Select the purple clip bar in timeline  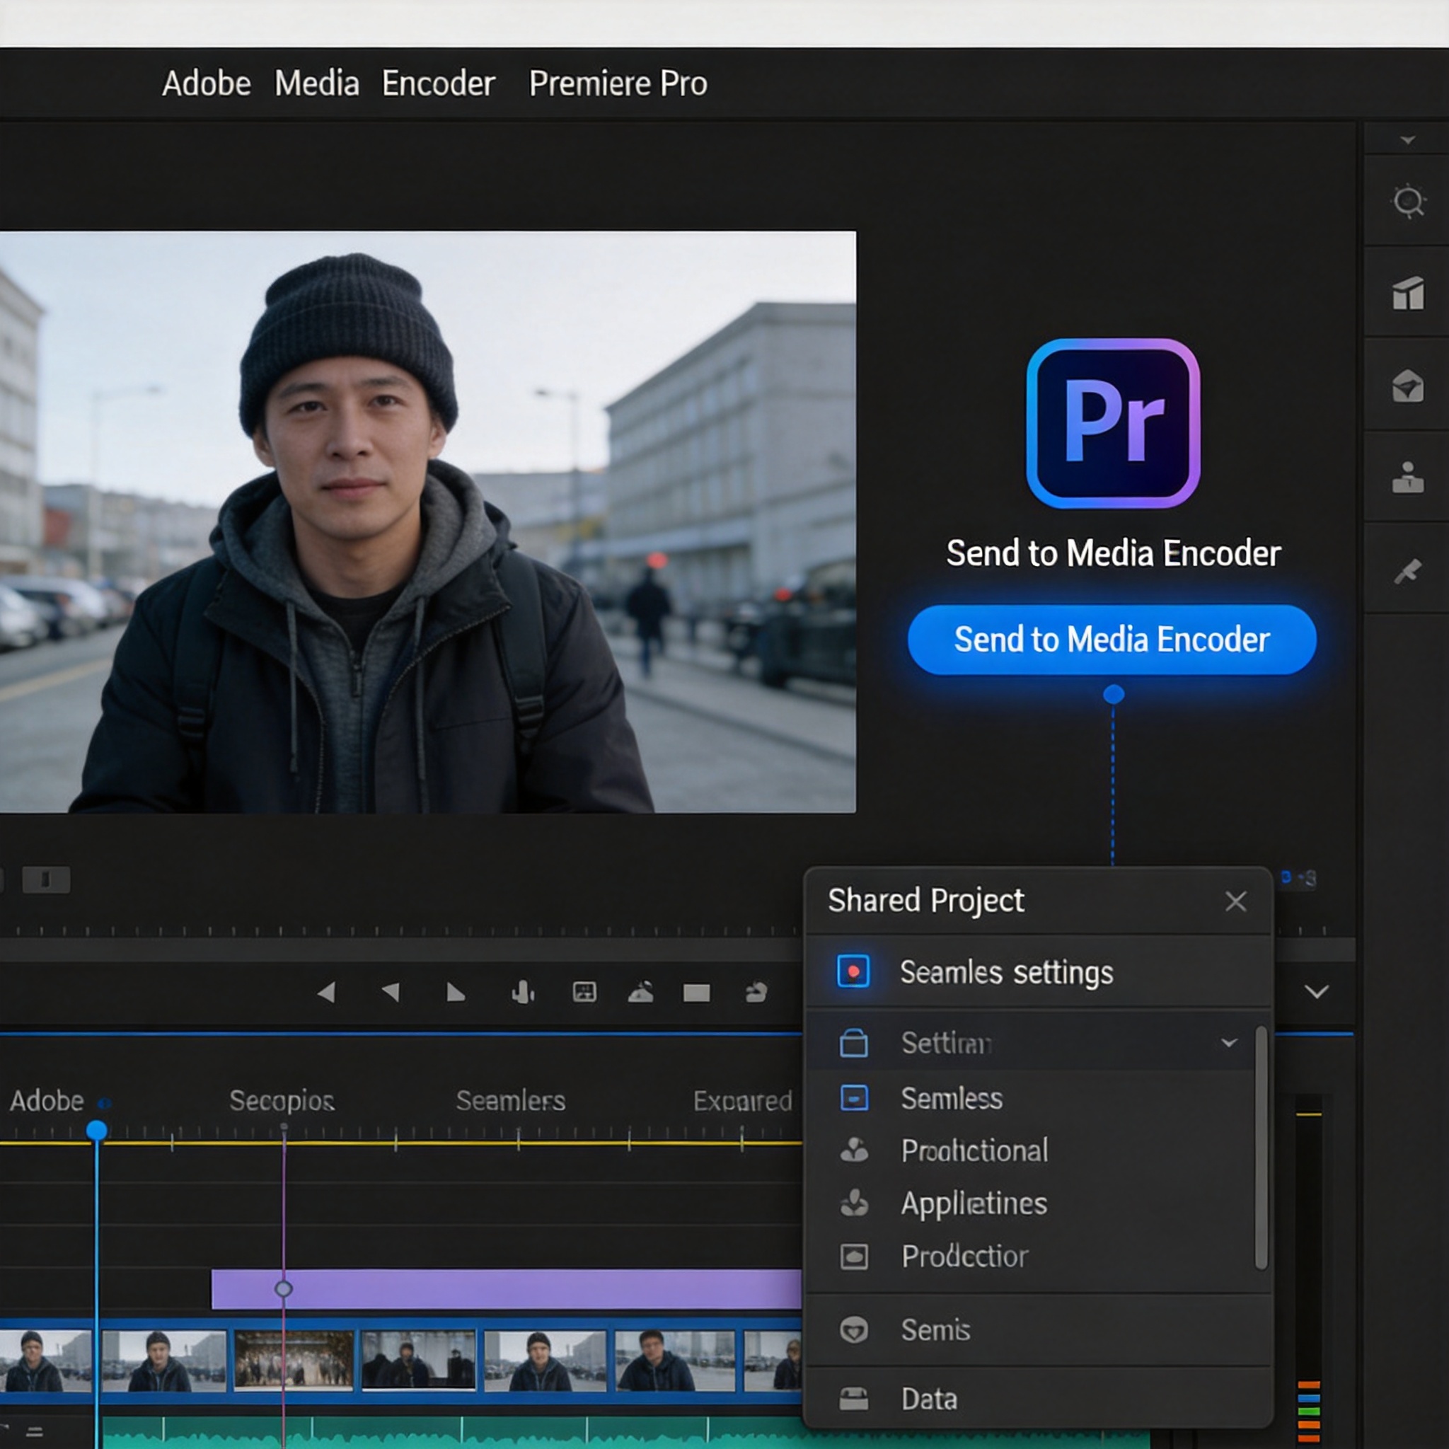click(507, 1289)
